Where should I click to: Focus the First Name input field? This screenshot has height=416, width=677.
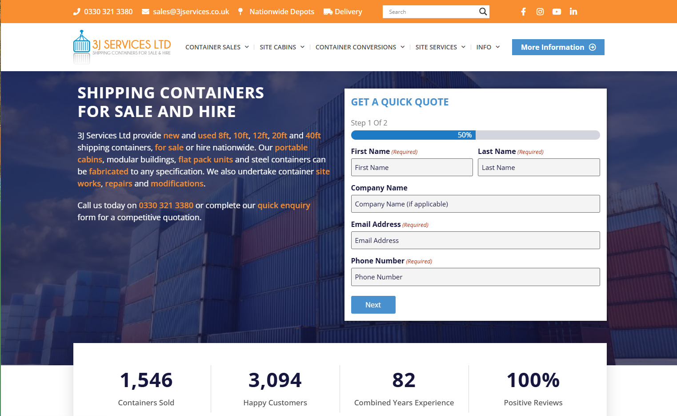[412, 168]
